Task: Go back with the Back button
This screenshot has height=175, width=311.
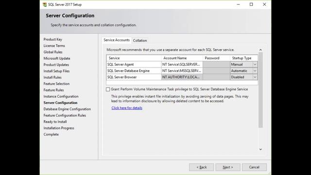Action: pyautogui.click(x=201, y=167)
